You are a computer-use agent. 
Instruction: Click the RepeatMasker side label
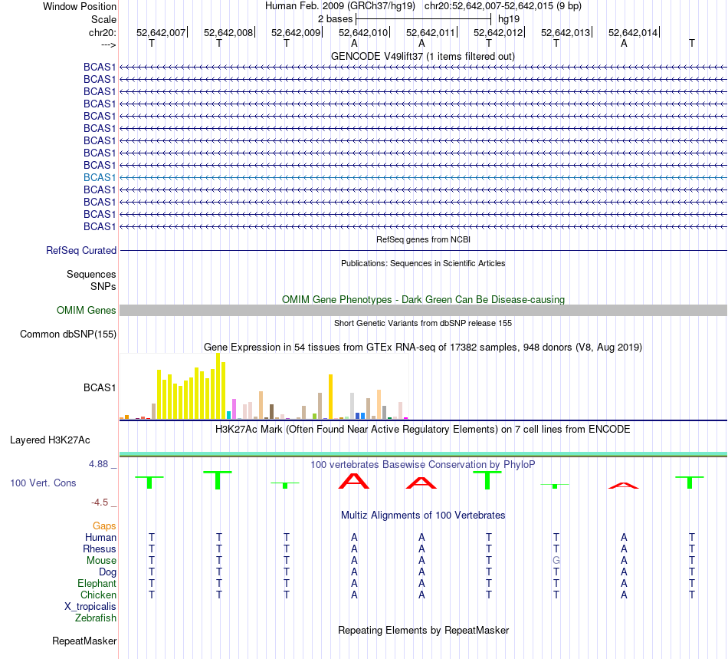click(84, 641)
